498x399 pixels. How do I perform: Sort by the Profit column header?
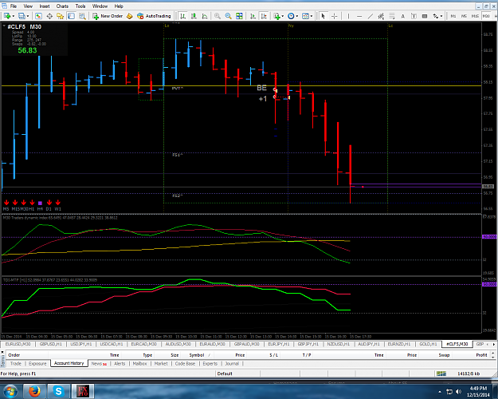[x=481, y=355]
